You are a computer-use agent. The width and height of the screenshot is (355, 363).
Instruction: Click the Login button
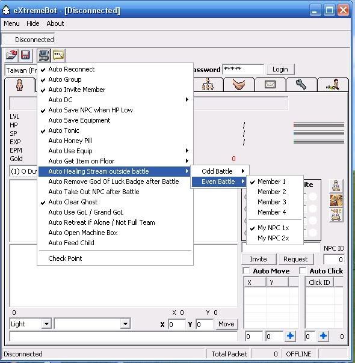(280, 69)
